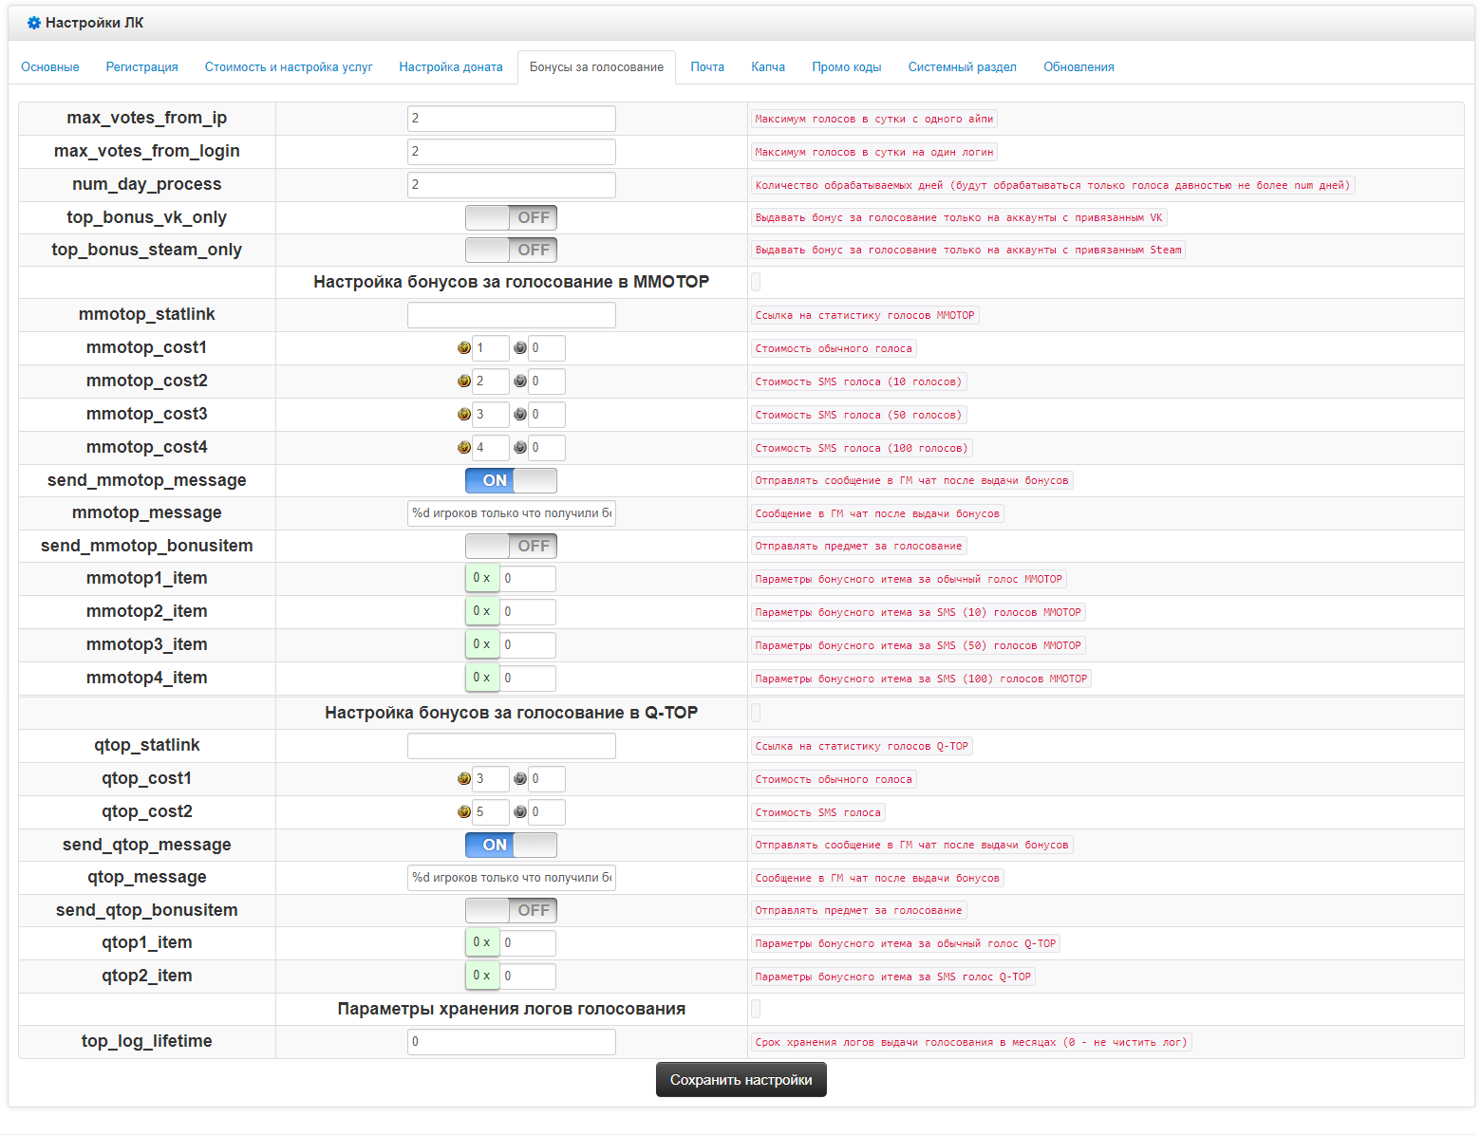This screenshot has height=1135, width=1482.
Task: Click the mmotop_cost1 gold amount field
Action: tap(491, 348)
